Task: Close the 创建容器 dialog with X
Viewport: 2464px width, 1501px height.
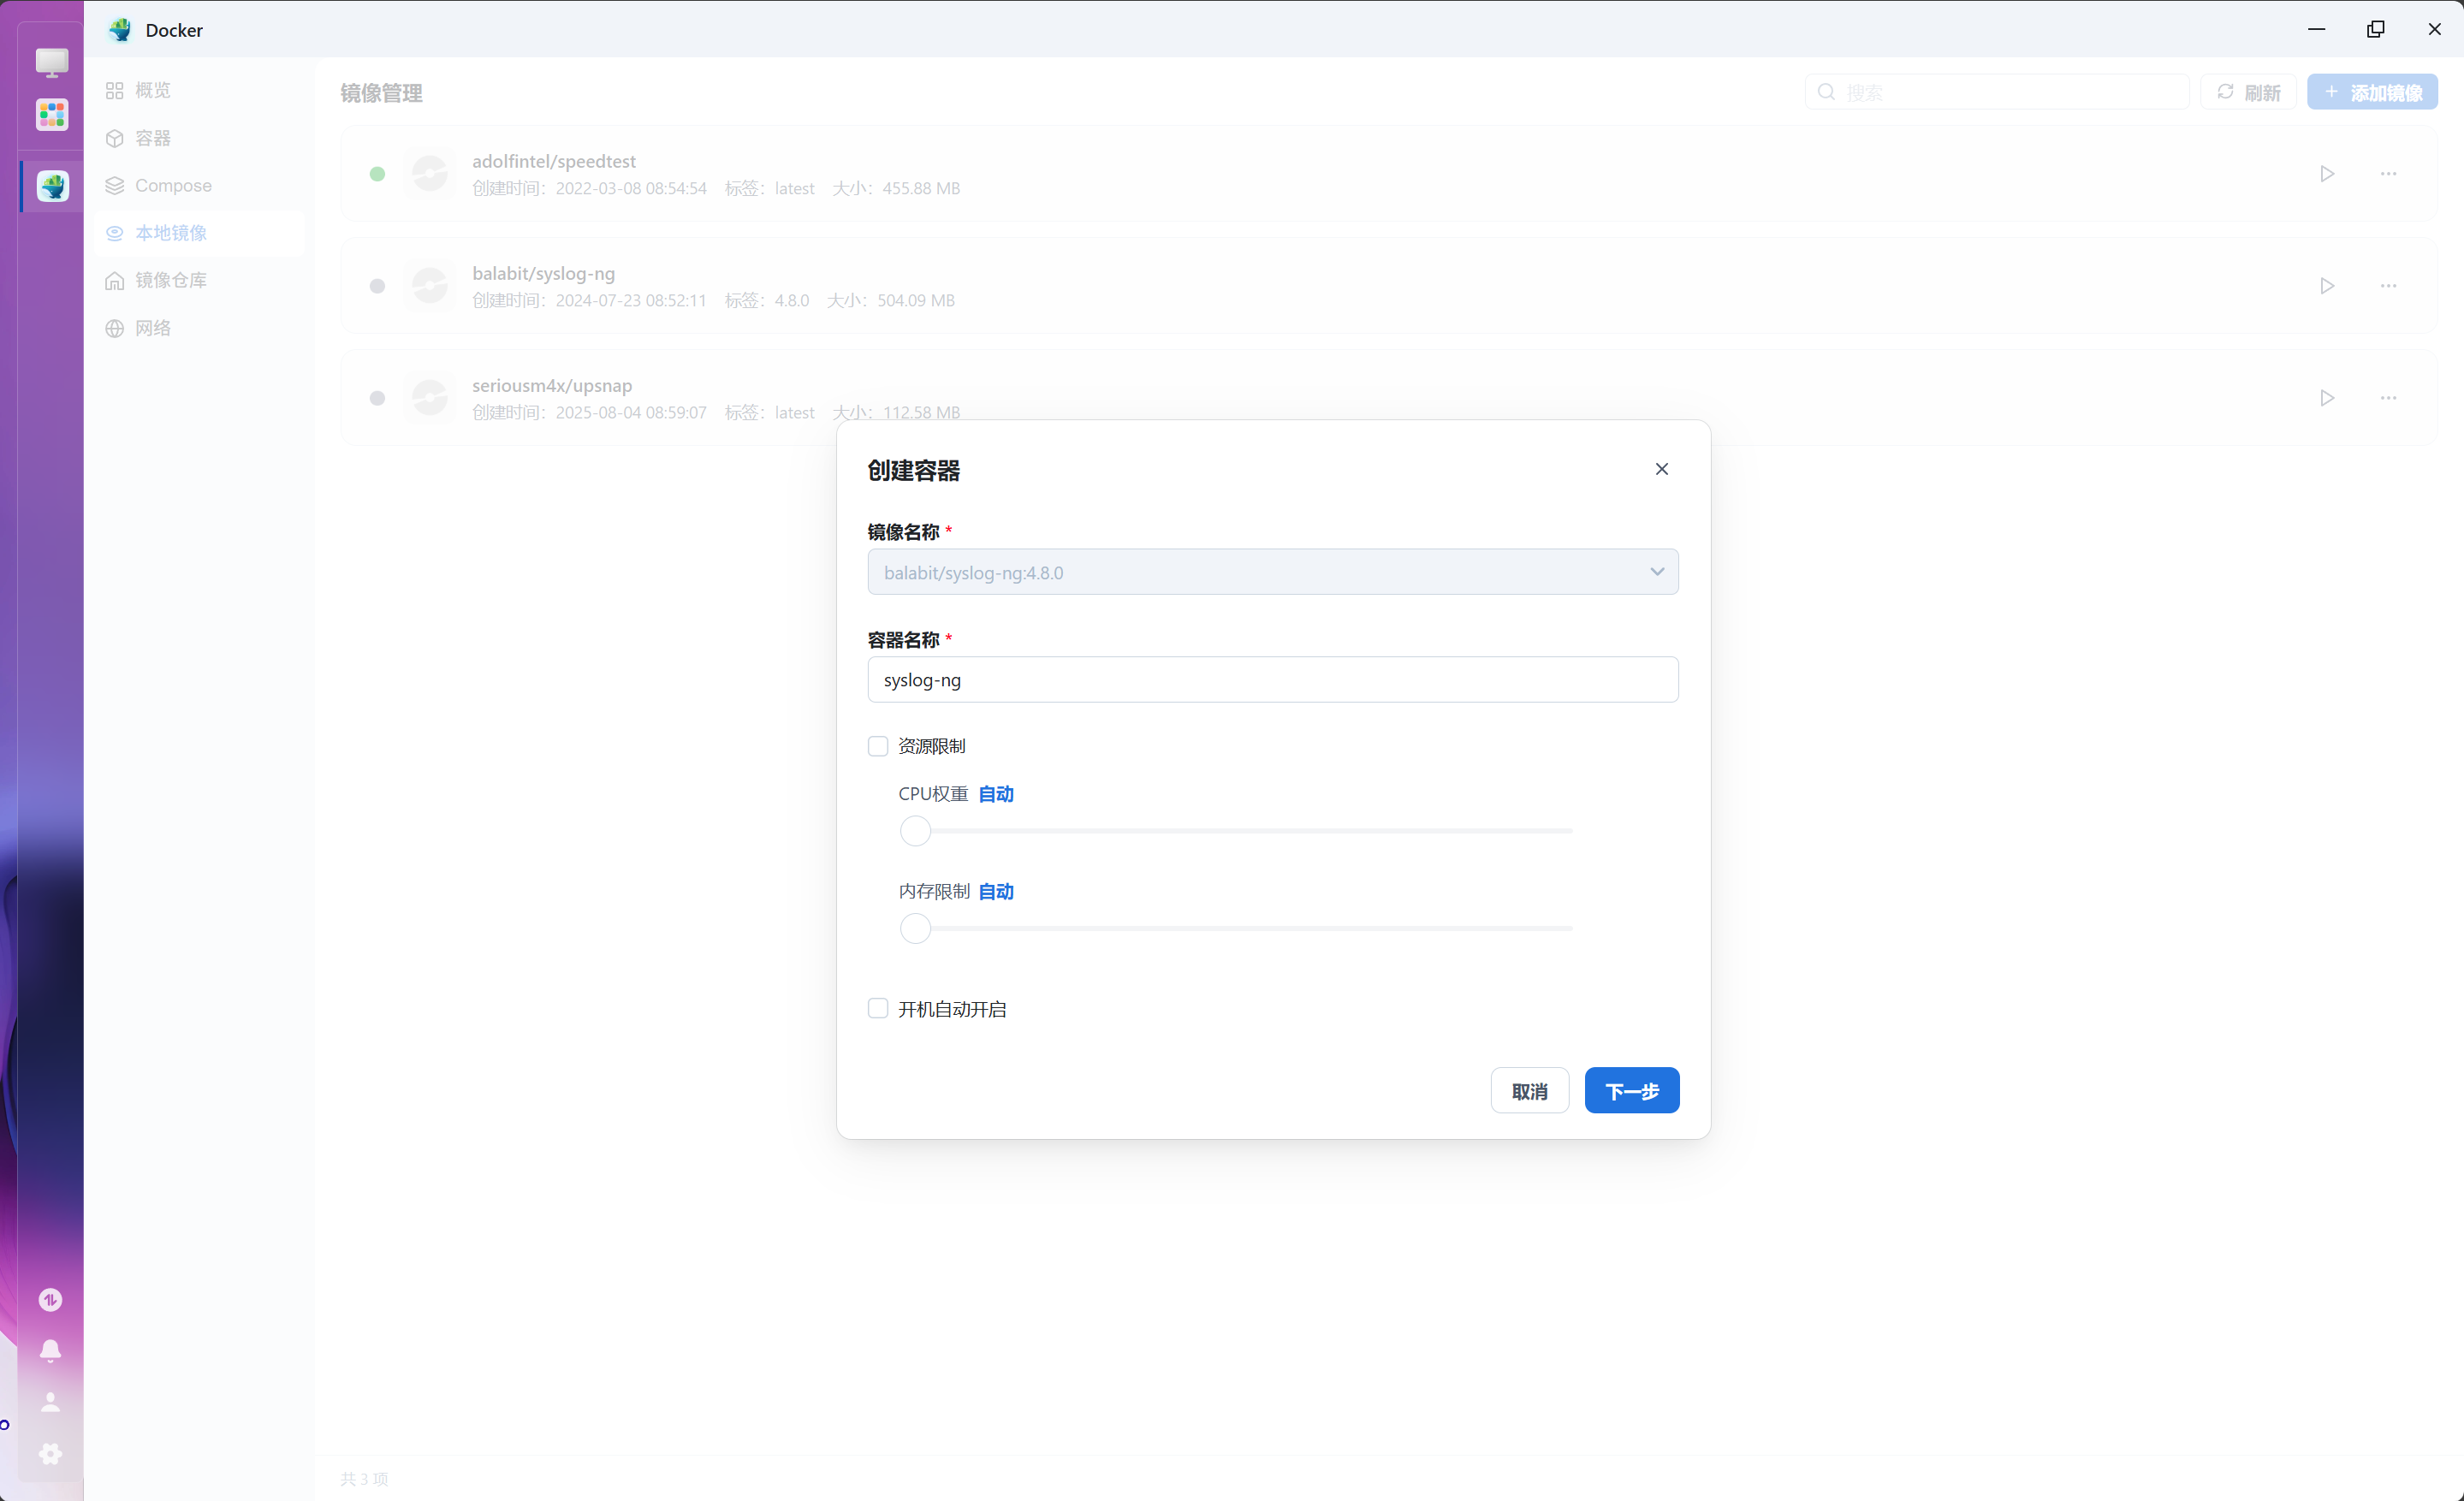Action: point(1661,469)
